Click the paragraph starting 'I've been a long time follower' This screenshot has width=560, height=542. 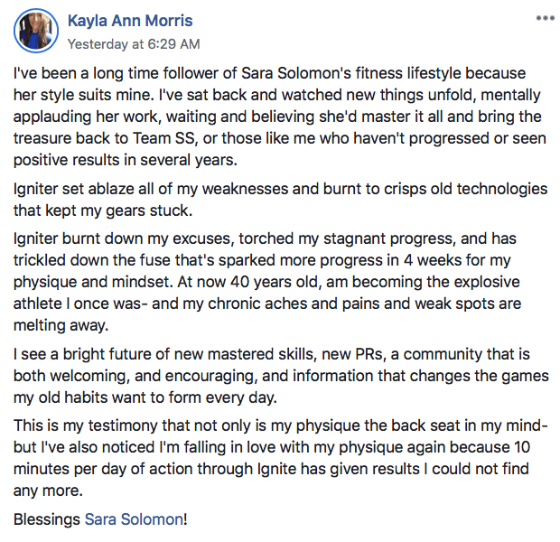[280, 117]
